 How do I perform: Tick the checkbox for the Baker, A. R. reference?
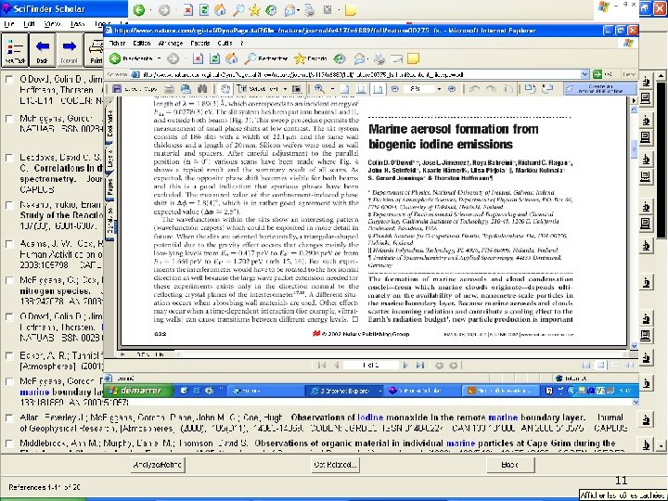click(x=9, y=355)
